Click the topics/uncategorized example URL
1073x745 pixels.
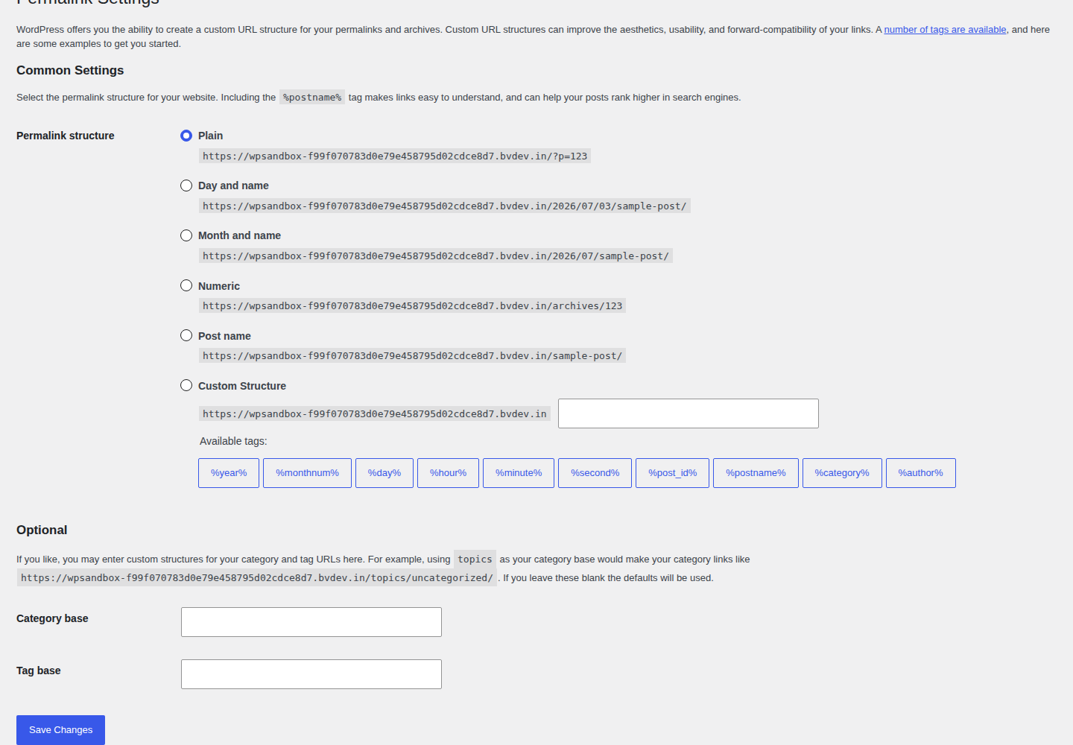[257, 578]
